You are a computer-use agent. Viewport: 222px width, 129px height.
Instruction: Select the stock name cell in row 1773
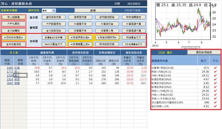(x=20, y=72)
